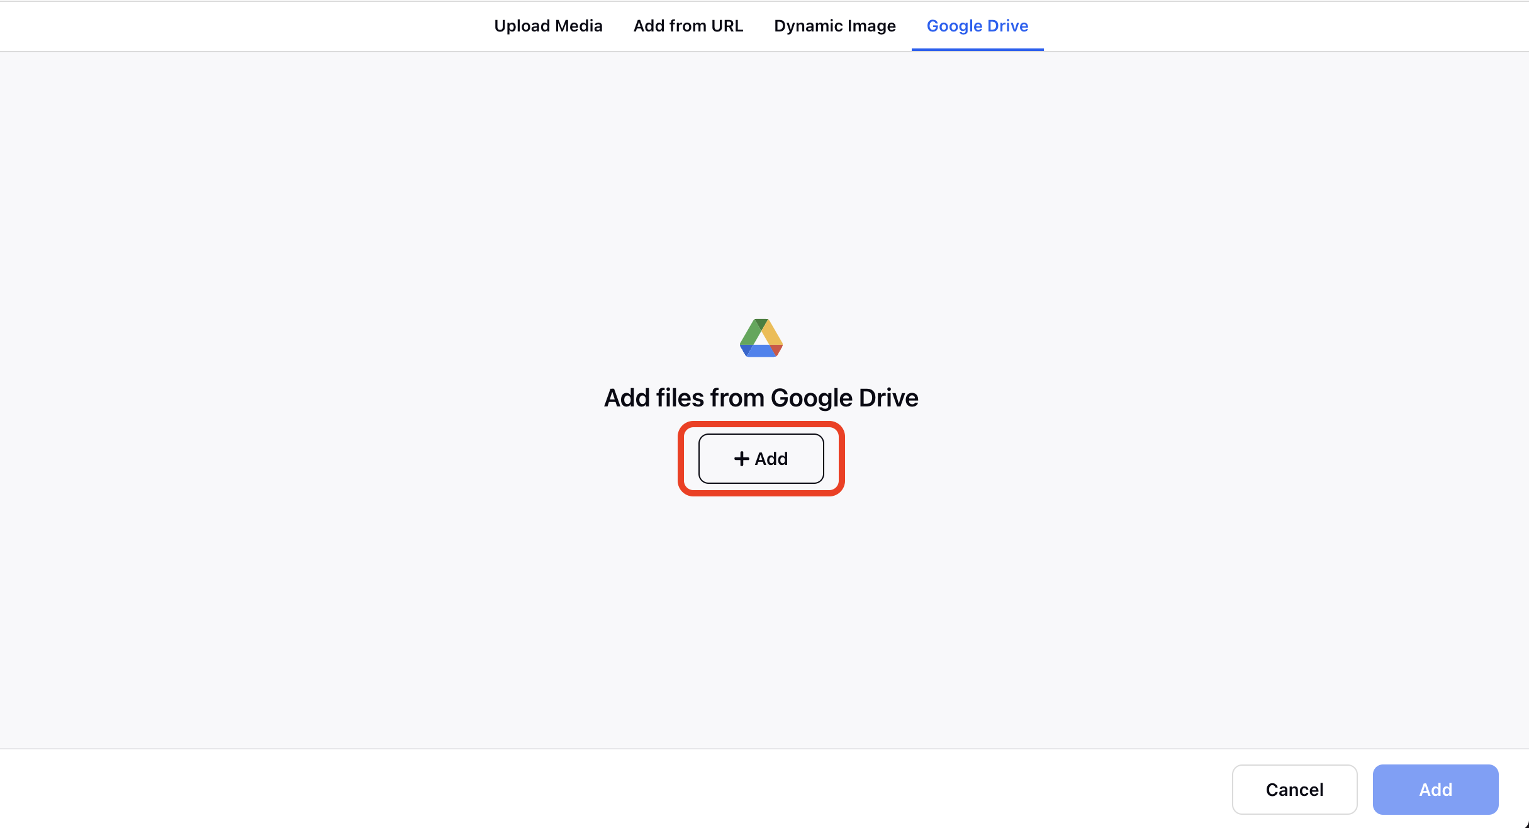The image size is (1529, 828).
Task: Cancel the media dialog
Action: click(1294, 790)
